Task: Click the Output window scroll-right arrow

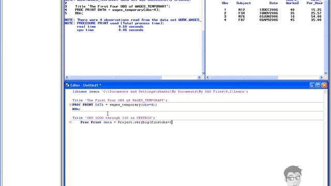Action: point(321,78)
